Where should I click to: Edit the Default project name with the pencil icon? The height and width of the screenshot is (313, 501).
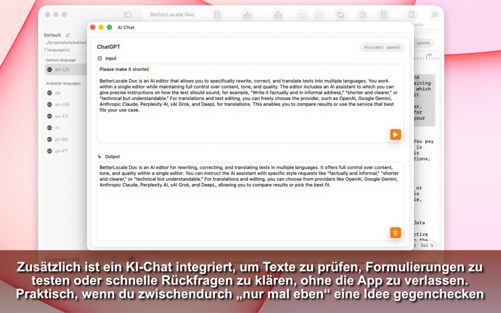68,35
